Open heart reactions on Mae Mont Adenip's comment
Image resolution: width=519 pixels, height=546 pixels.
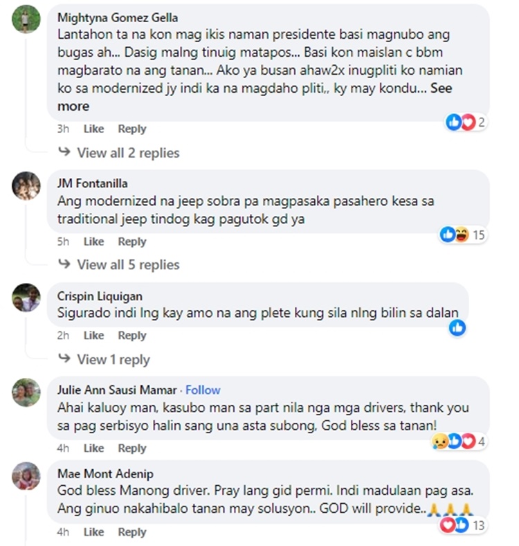click(x=447, y=525)
